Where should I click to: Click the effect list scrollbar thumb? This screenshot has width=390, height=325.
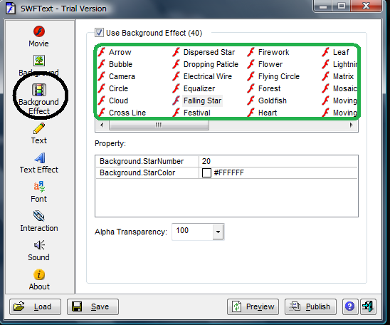(159, 125)
